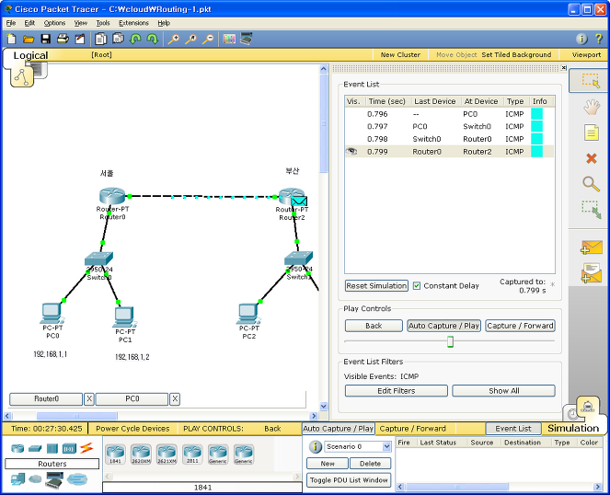This screenshot has width=610, height=495.
Task: Click Power Cycle Devices
Action: point(132,429)
